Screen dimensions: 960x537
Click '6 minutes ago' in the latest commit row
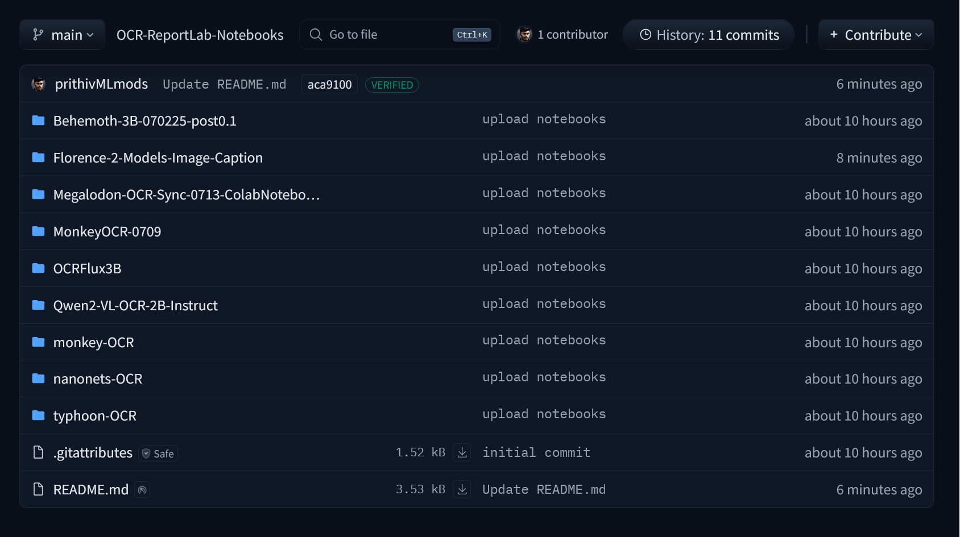click(x=879, y=84)
